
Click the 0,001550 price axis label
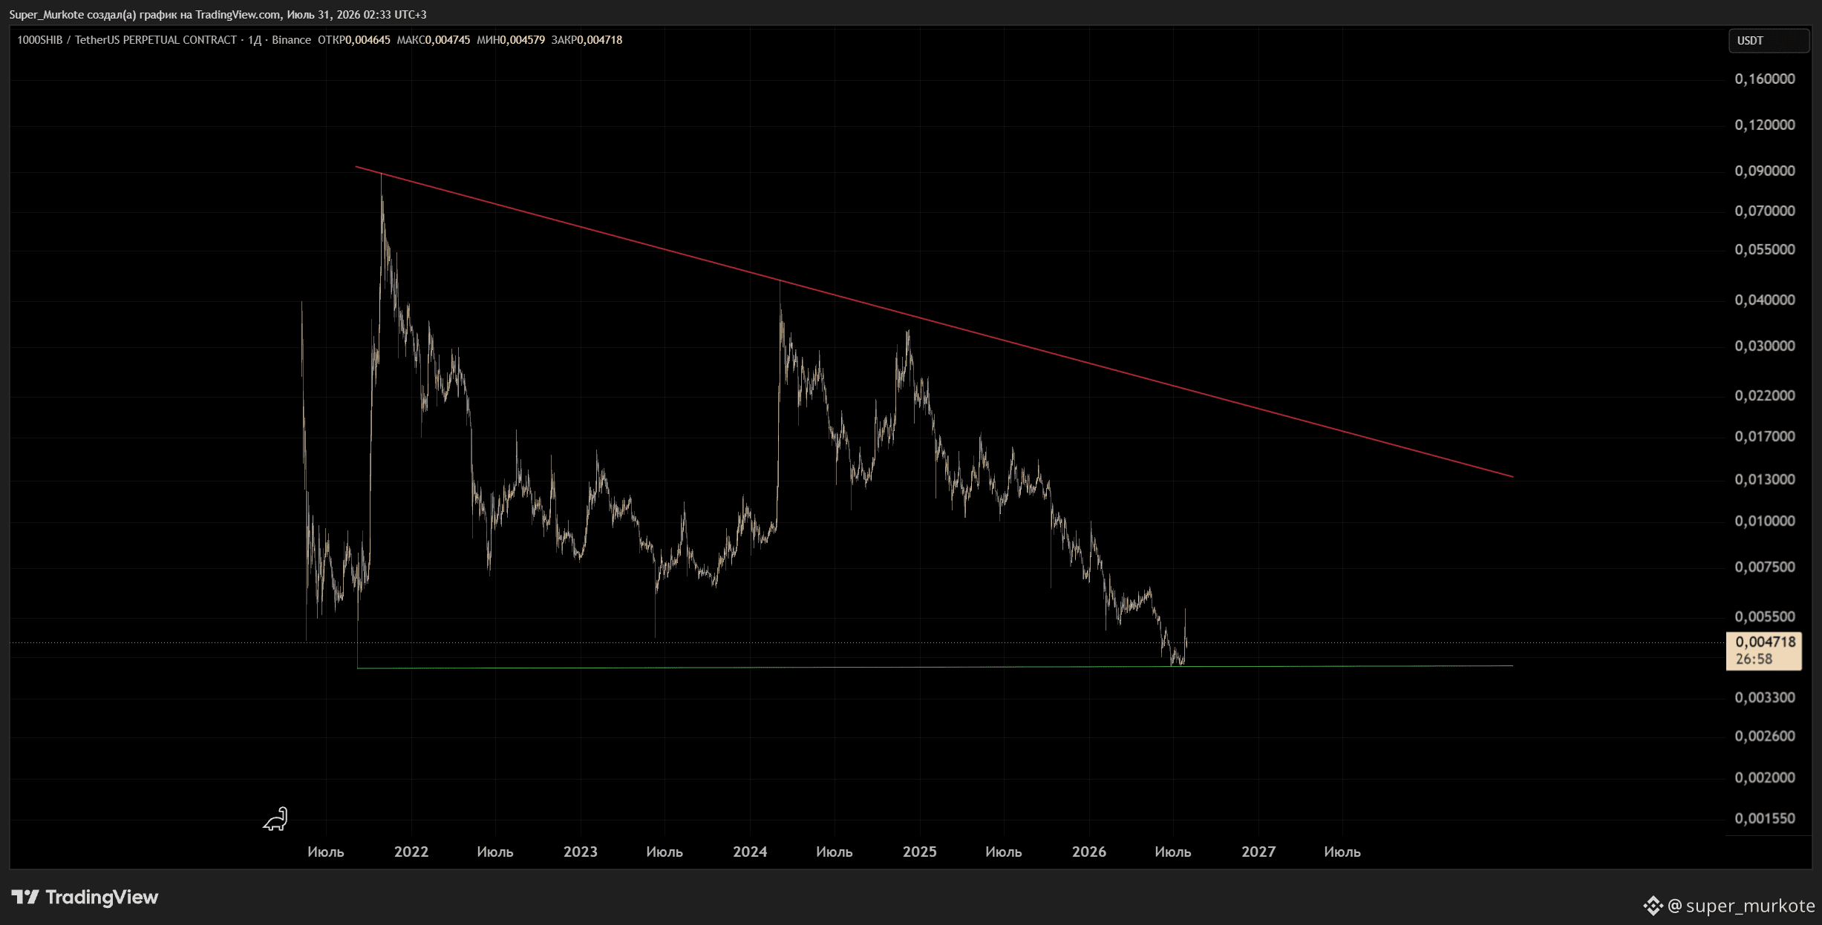[x=1765, y=819]
